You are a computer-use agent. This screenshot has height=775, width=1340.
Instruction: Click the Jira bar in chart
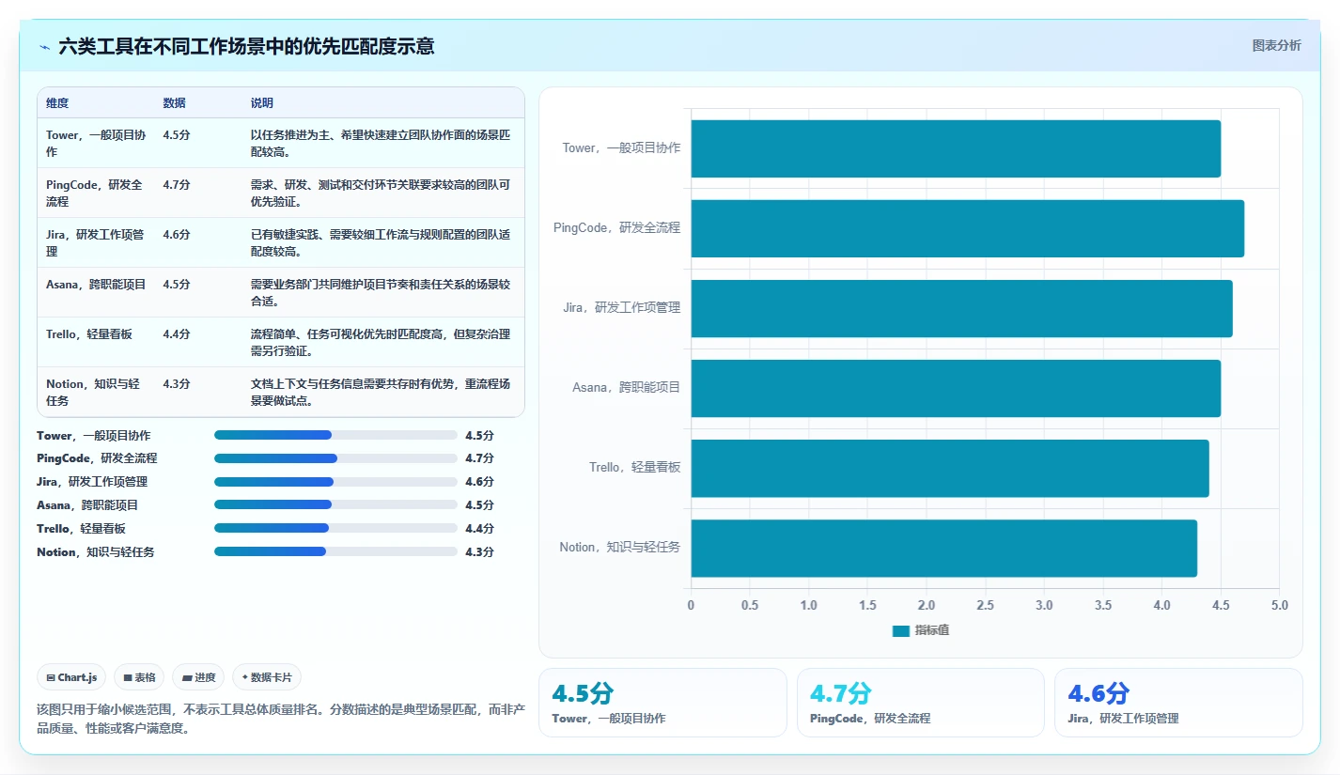[961, 308]
